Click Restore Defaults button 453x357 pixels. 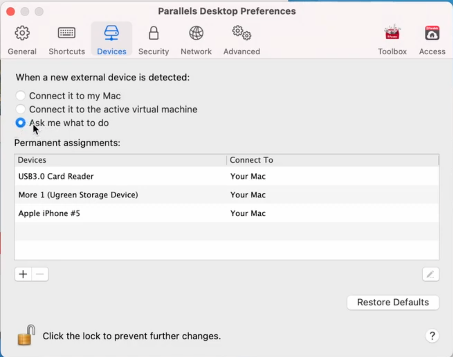(x=393, y=302)
